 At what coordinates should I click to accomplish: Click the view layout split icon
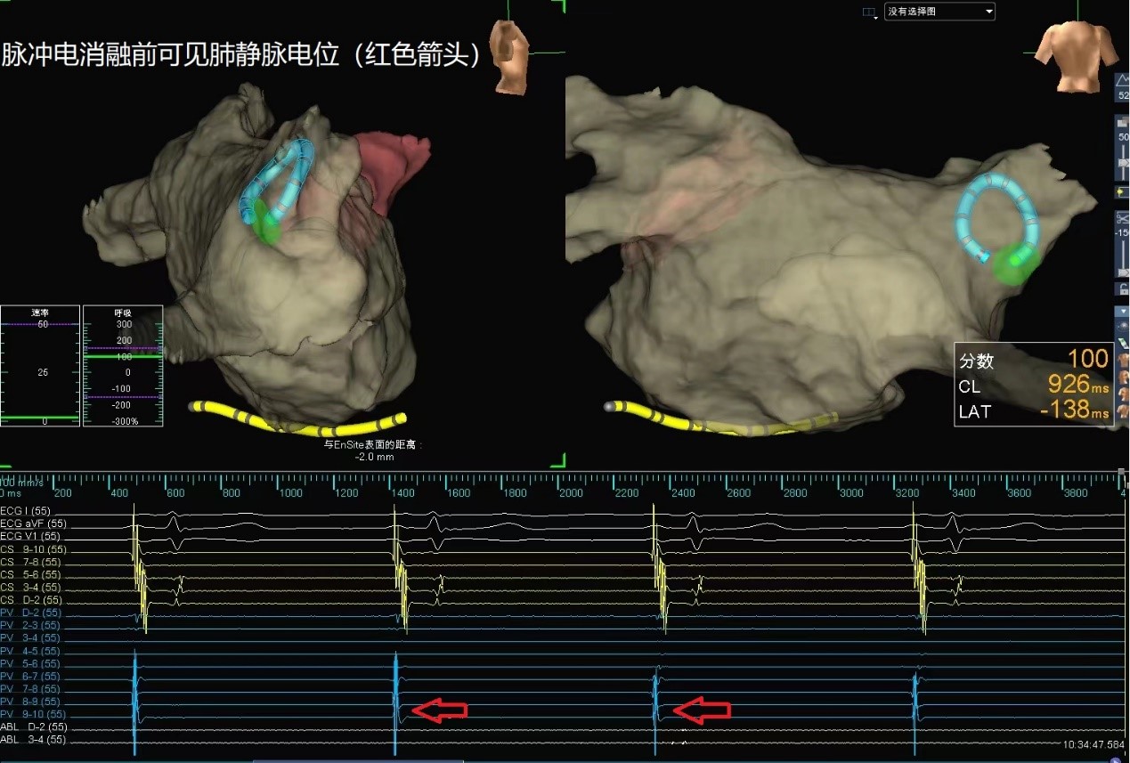(868, 12)
